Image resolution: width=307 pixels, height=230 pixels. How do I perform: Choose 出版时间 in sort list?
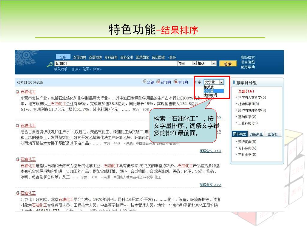pos(213,95)
